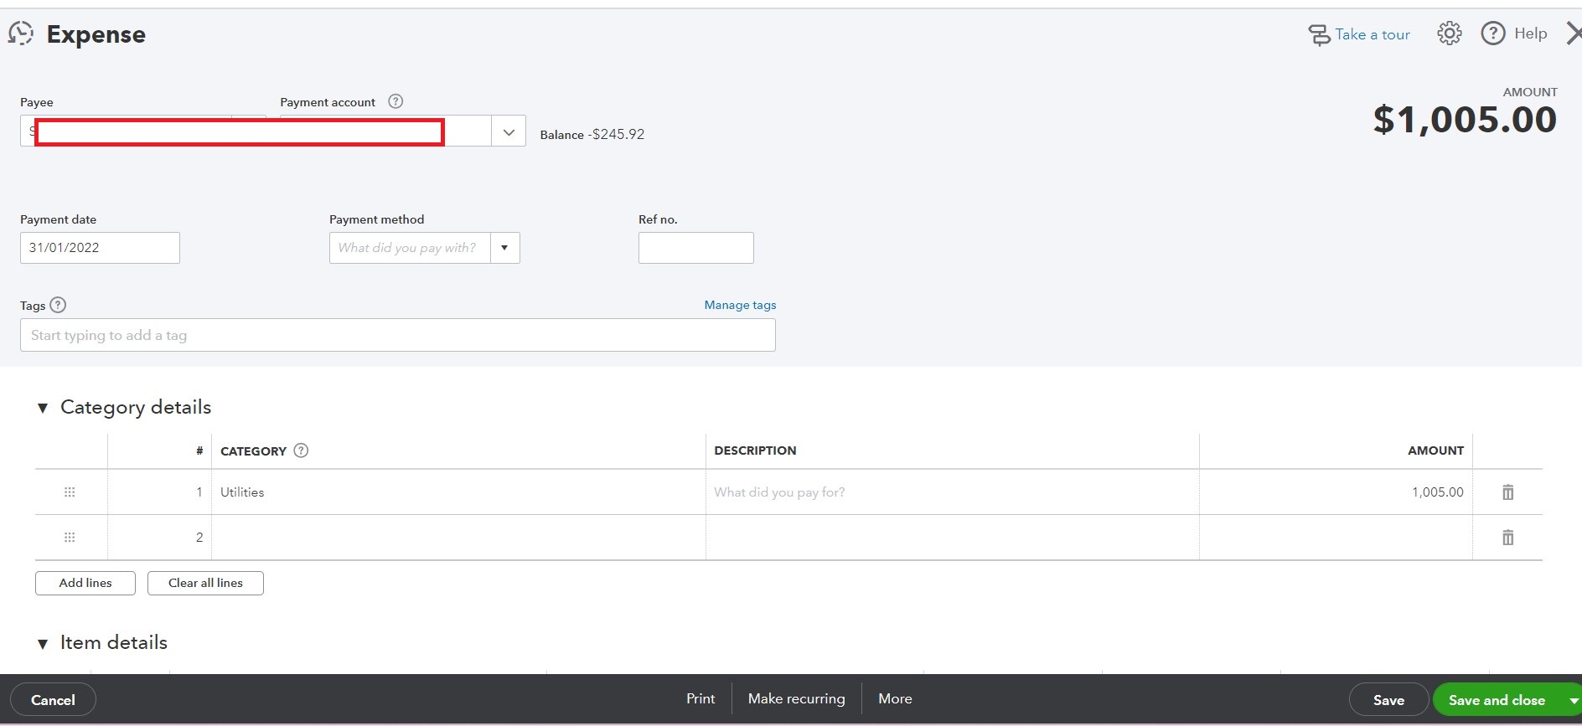The height and width of the screenshot is (726, 1582).
Task: Select the Utilities category cell
Action: pyautogui.click(x=458, y=492)
